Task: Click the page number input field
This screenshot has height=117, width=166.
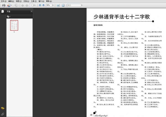Action: click(x=31, y=5)
